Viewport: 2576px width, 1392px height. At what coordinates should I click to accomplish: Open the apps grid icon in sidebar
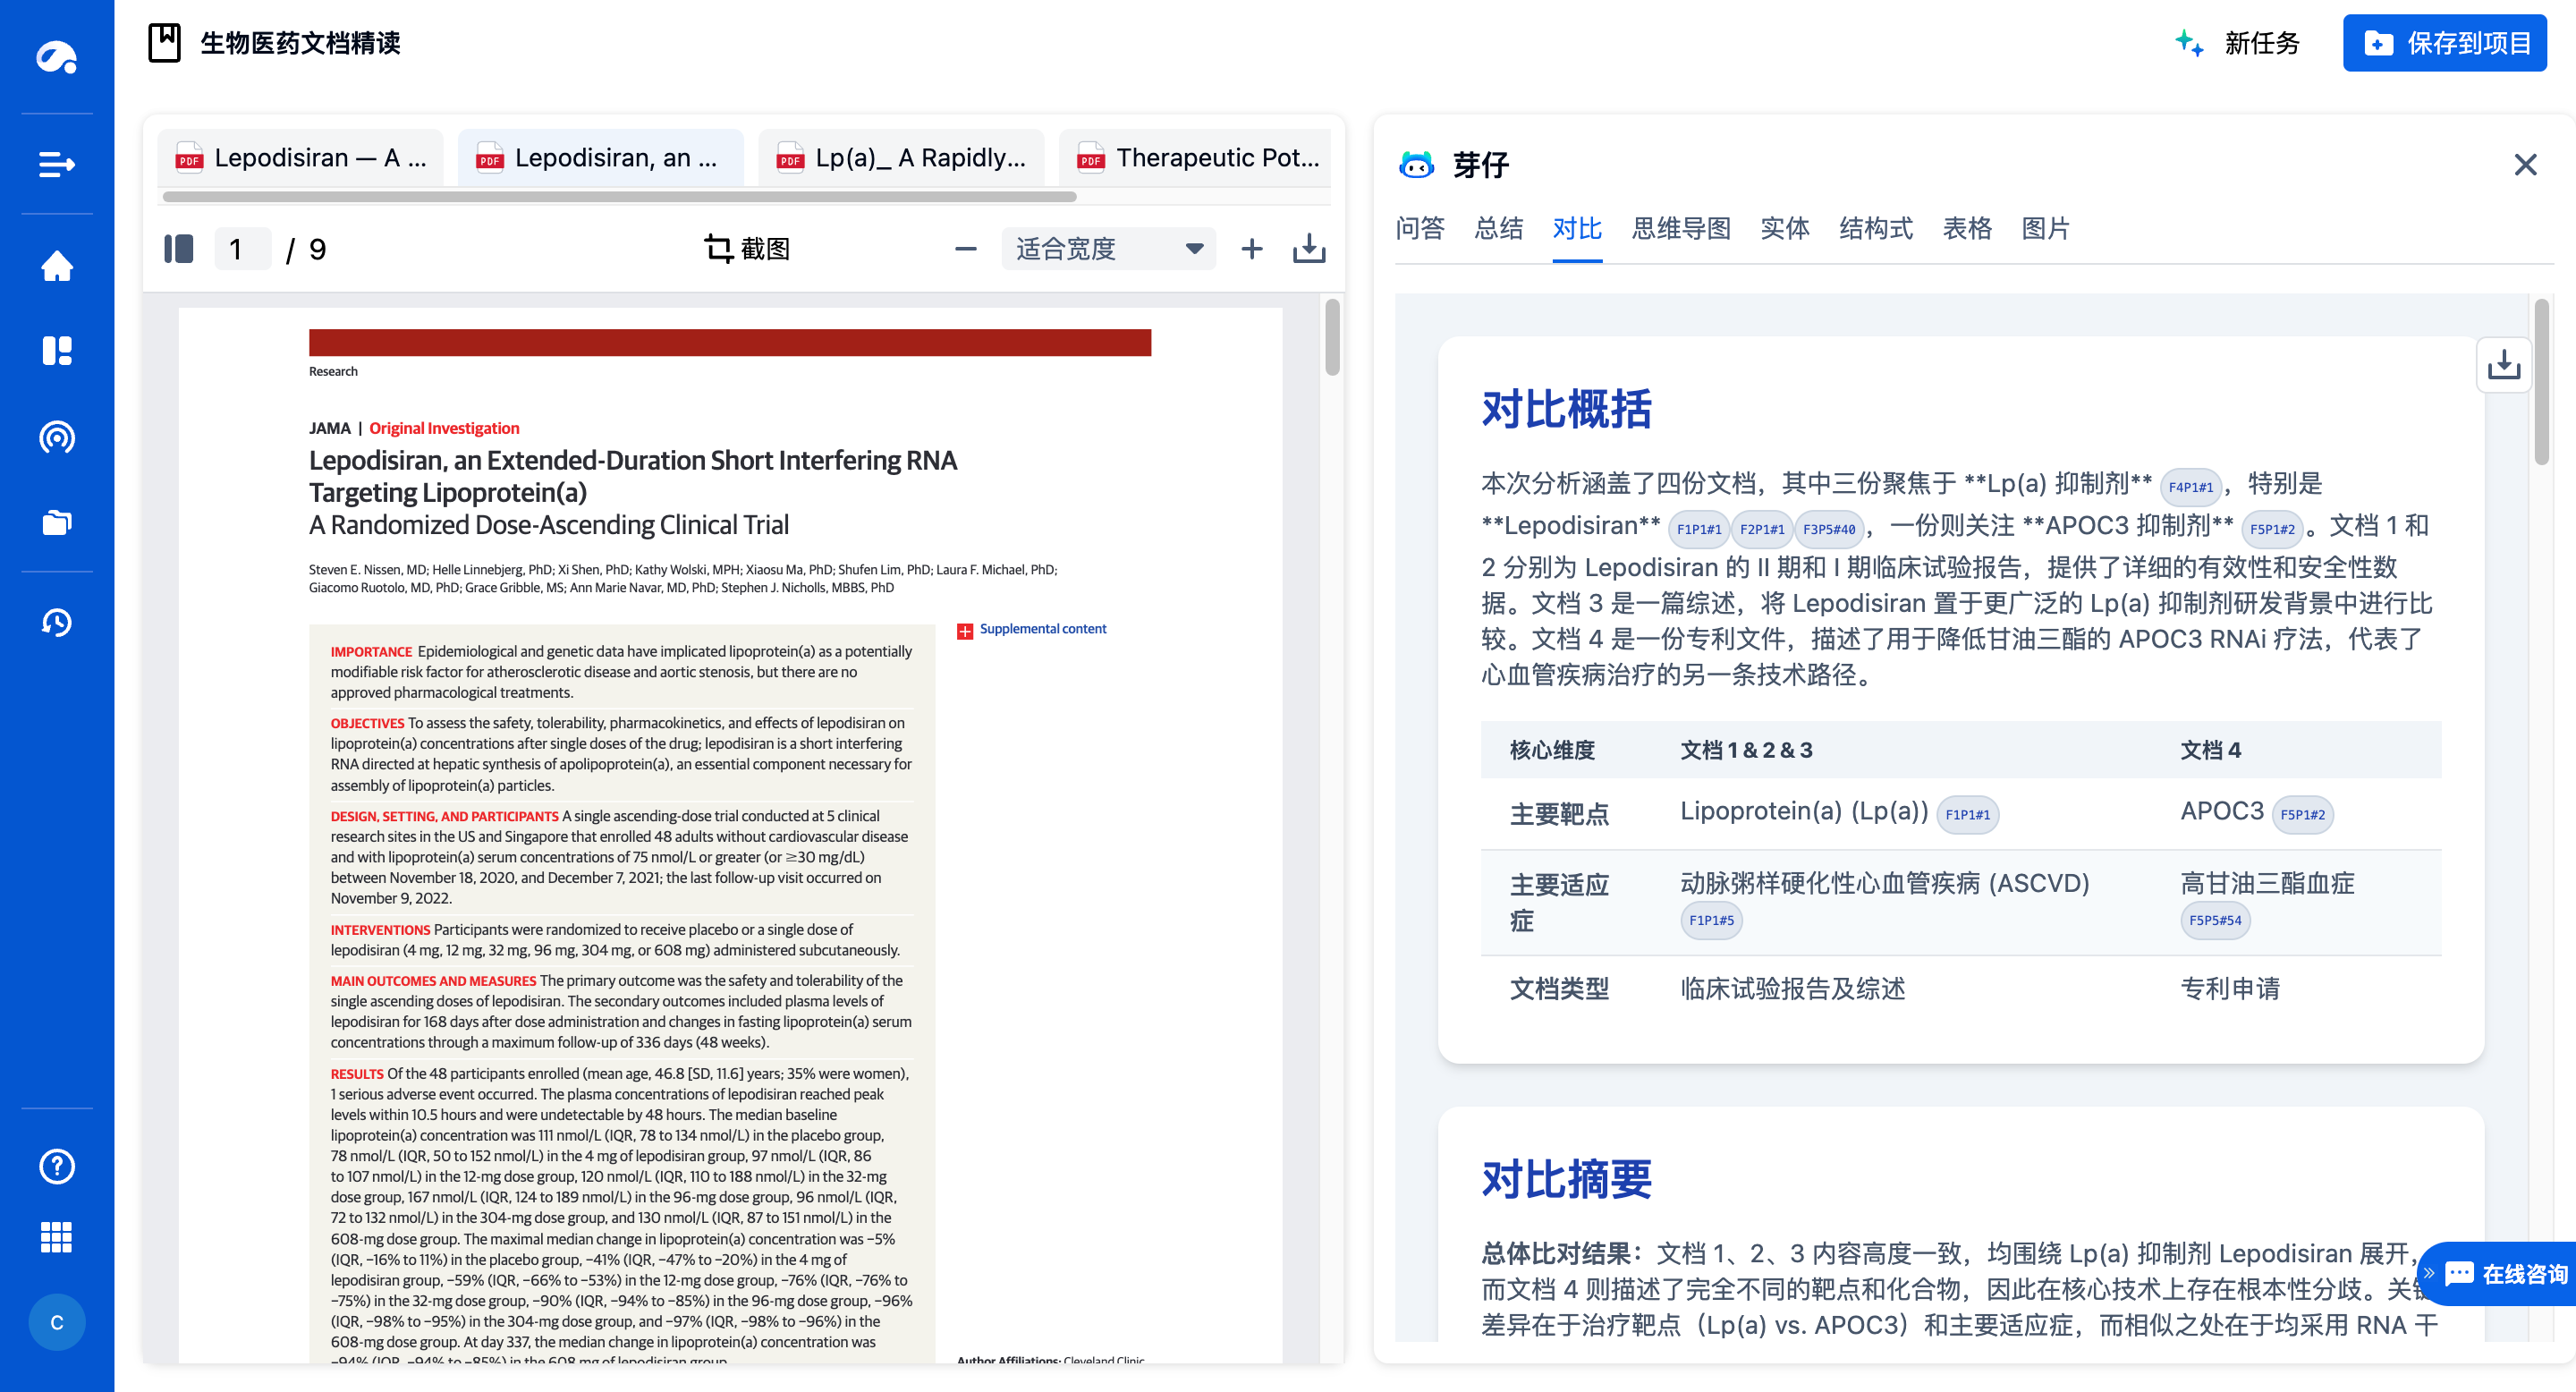[57, 1238]
